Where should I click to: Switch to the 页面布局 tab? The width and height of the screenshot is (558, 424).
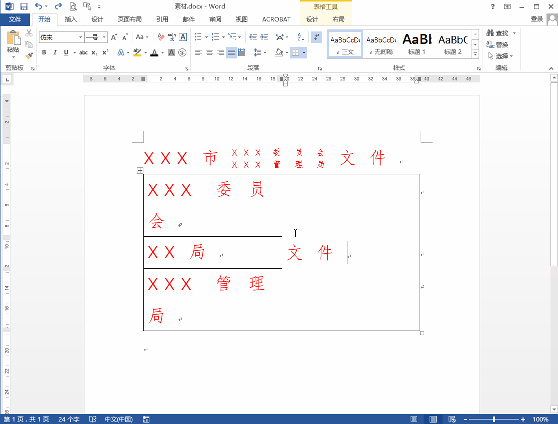tap(129, 19)
